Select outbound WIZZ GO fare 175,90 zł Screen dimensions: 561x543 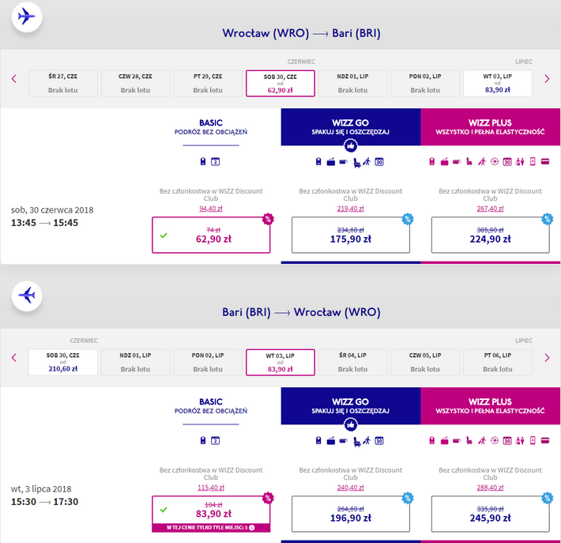click(351, 235)
